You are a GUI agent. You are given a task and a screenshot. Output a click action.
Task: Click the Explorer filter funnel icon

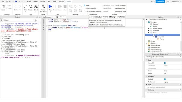146,20
